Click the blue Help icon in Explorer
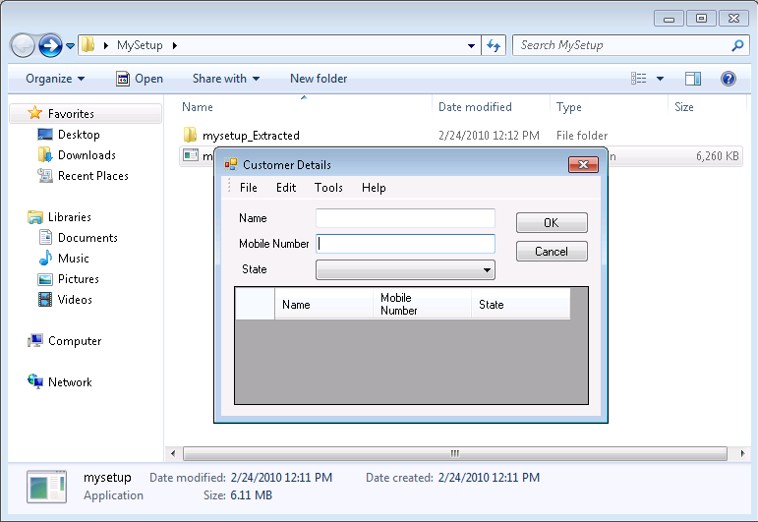This screenshot has width=758, height=522. (729, 79)
